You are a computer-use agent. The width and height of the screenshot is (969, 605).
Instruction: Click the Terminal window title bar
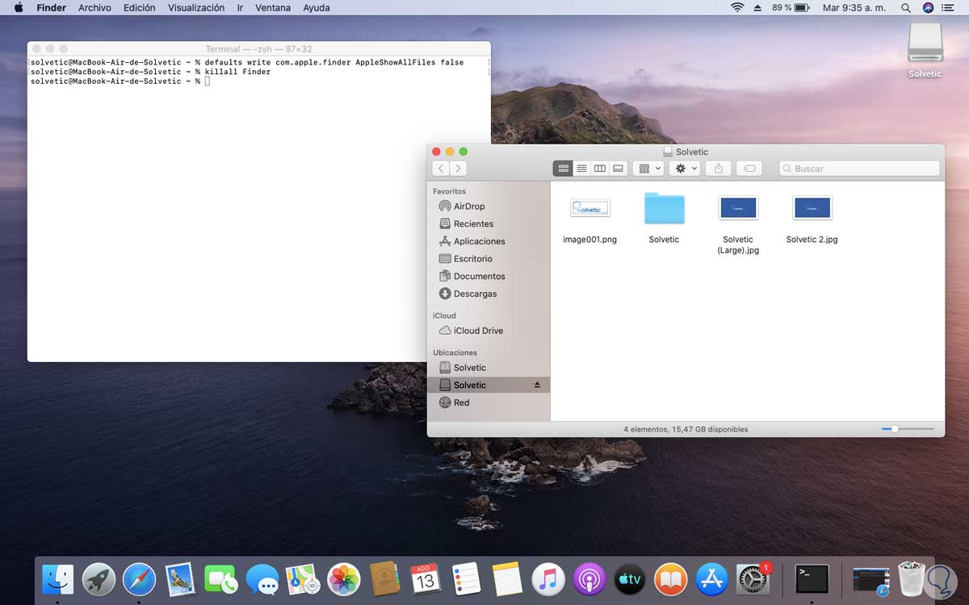coord(259,48)
